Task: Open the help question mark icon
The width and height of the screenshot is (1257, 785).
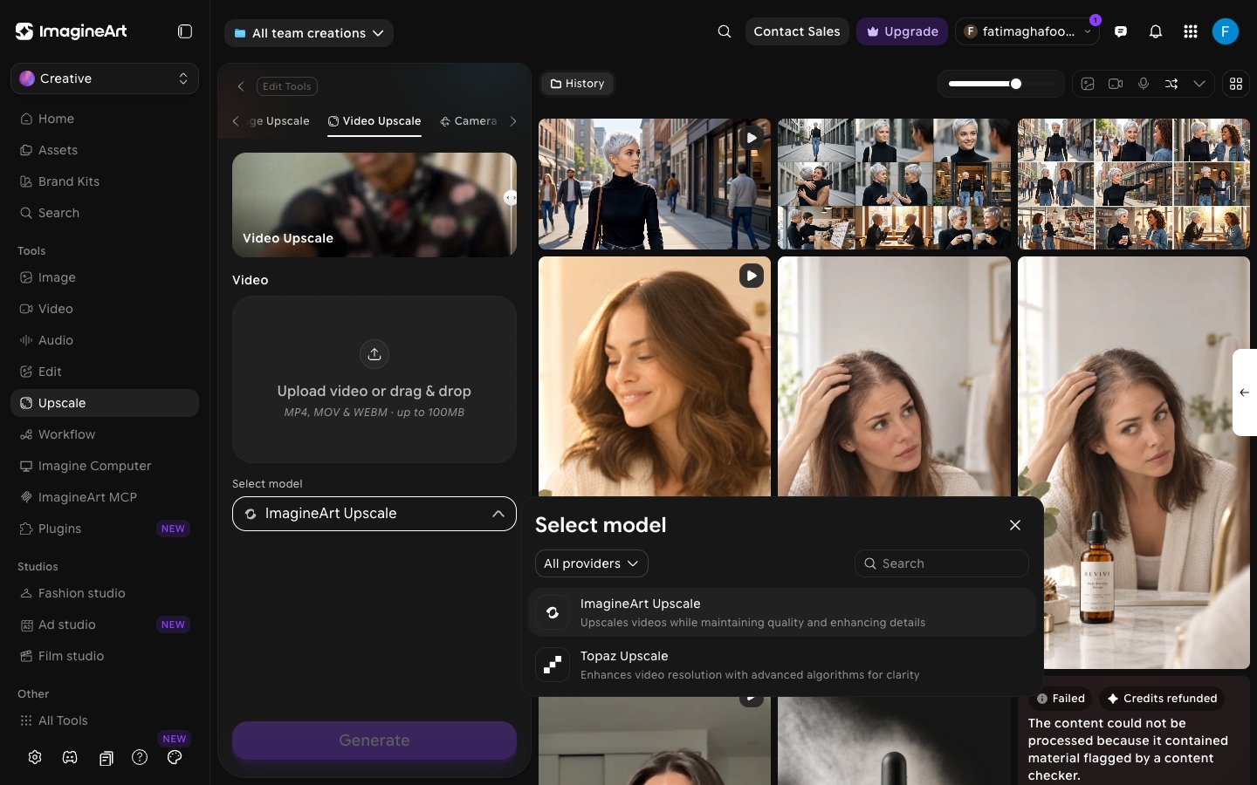Action: tap(140, 757)
